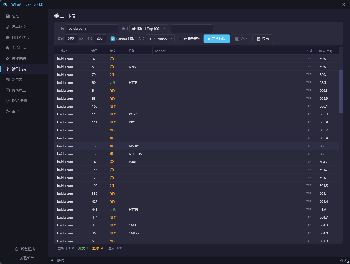This screenshot has height=264, width=350.
Task: Click the DNS 分析 tag icon
Action: click(x=8, y=101)
